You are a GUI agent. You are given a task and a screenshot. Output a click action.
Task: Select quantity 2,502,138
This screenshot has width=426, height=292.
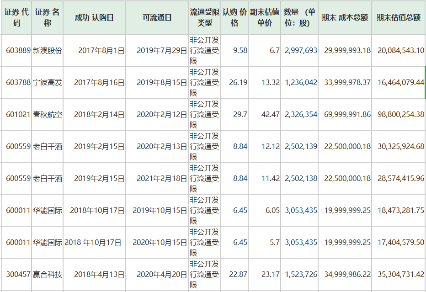pyautogui.click(x=301, y=179)
